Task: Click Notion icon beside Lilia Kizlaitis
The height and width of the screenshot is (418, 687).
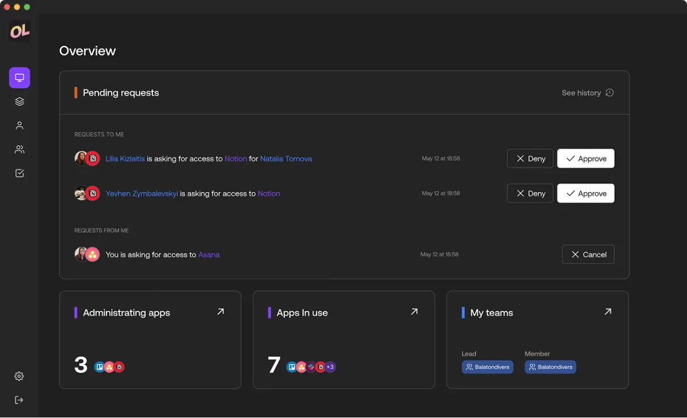Action: pyautogui.click(x=93, y=159)
